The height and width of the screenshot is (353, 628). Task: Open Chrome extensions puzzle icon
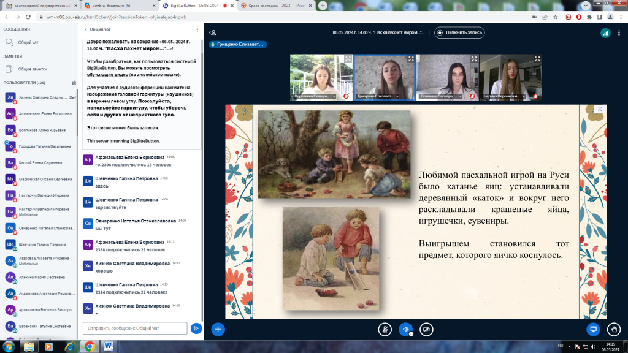pos(589,17)
